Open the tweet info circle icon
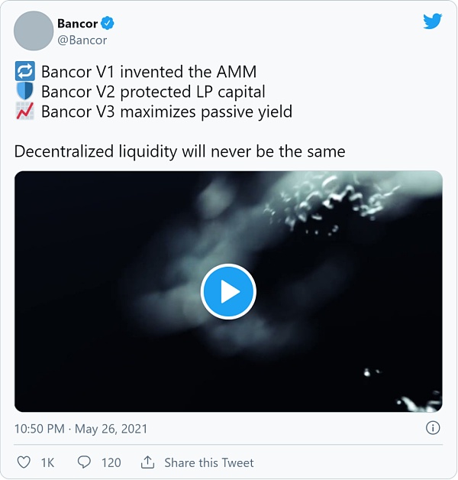This screenshot has height=480, width=458. coord(433,428)
